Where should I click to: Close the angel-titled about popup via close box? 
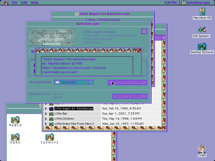tap(38, 50)
